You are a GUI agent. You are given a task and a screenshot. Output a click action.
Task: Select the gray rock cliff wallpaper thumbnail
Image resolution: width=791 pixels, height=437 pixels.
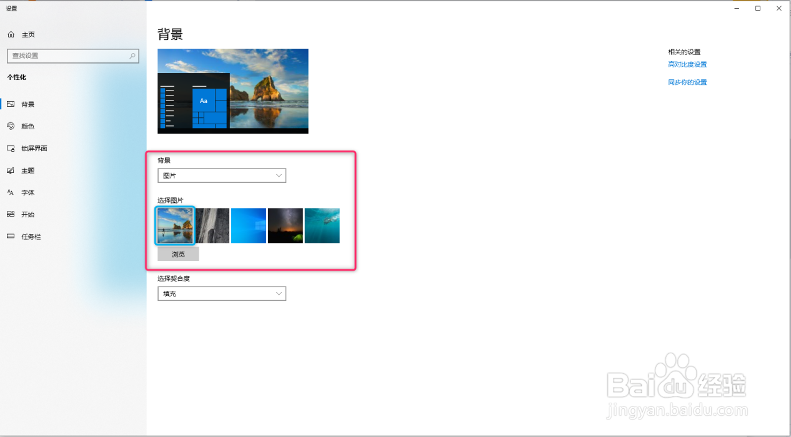212,225
